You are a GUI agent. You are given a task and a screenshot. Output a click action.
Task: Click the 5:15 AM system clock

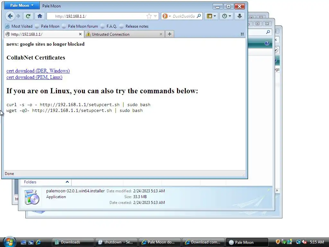point(316,242)
